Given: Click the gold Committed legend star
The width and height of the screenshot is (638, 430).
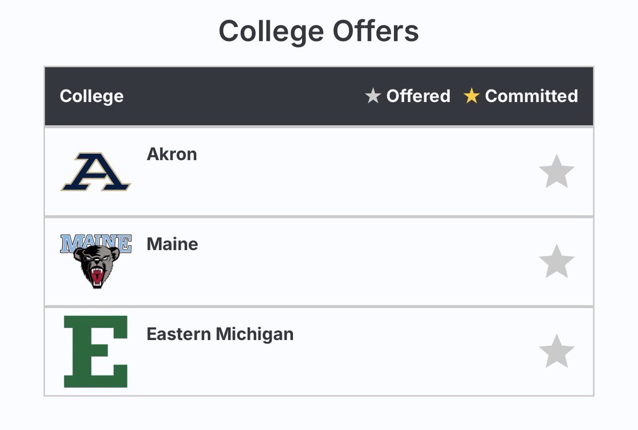Looking at the screenshot, I should (472, 96).
